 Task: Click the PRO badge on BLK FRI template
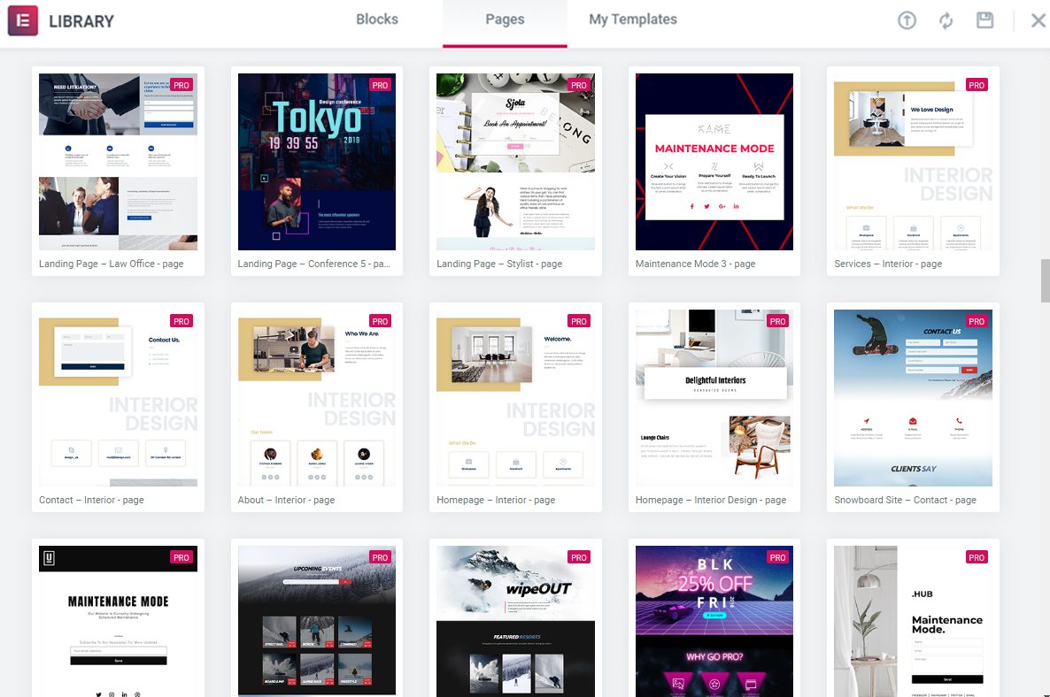pos(778,557)
